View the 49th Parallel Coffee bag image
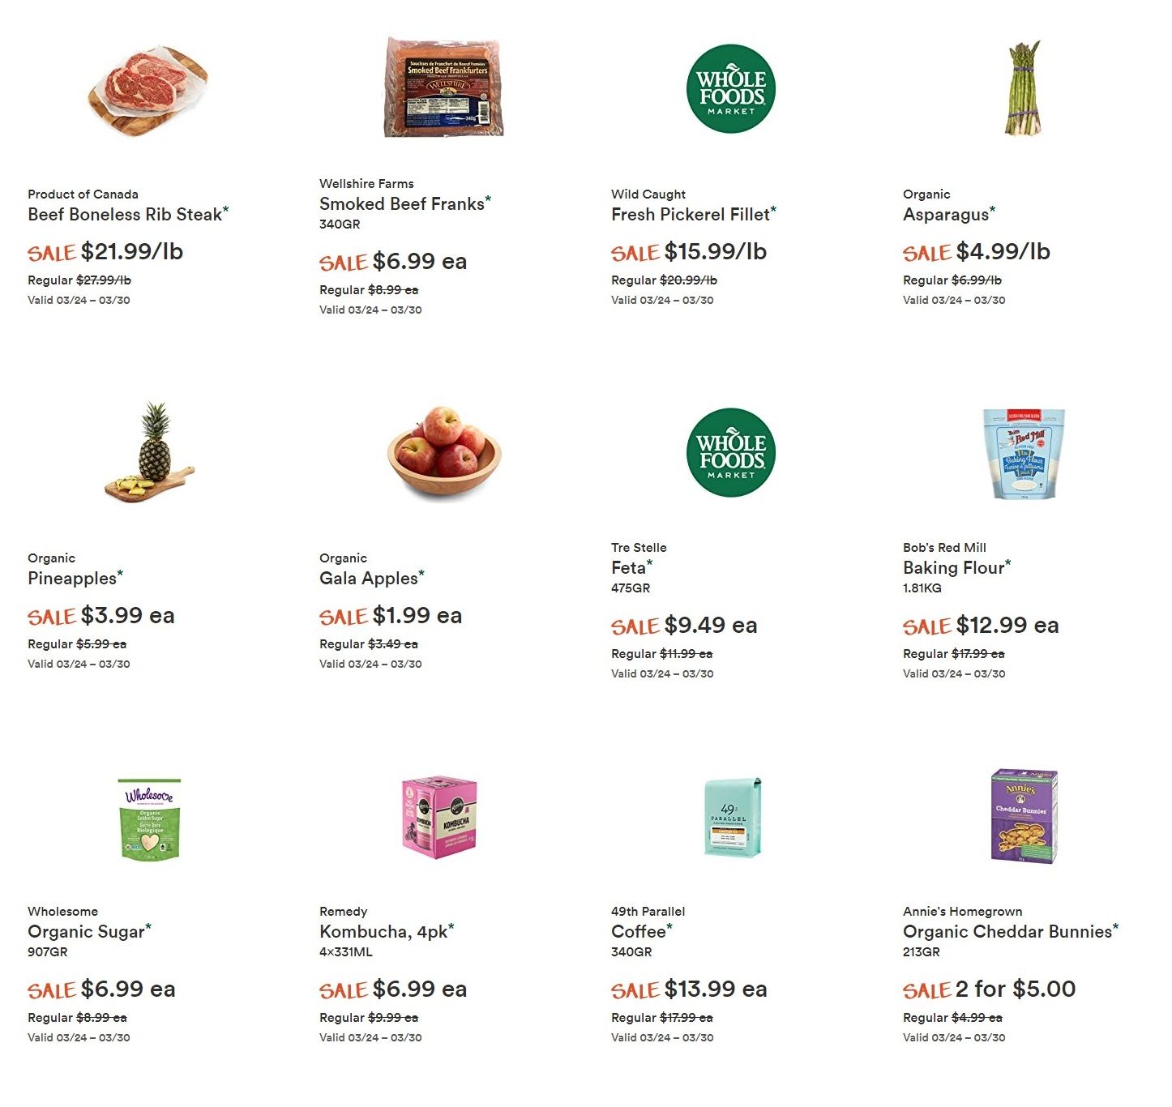The width and height of the screenshot is (1172, 1107). coord(733,817)
